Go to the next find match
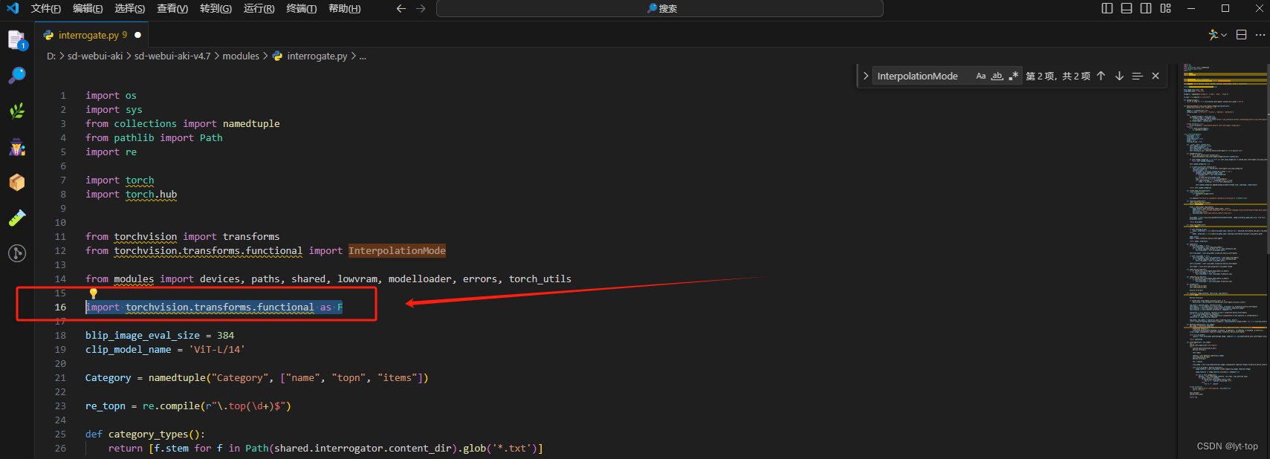1270x459 pixels. click(x=1119, y=76)
